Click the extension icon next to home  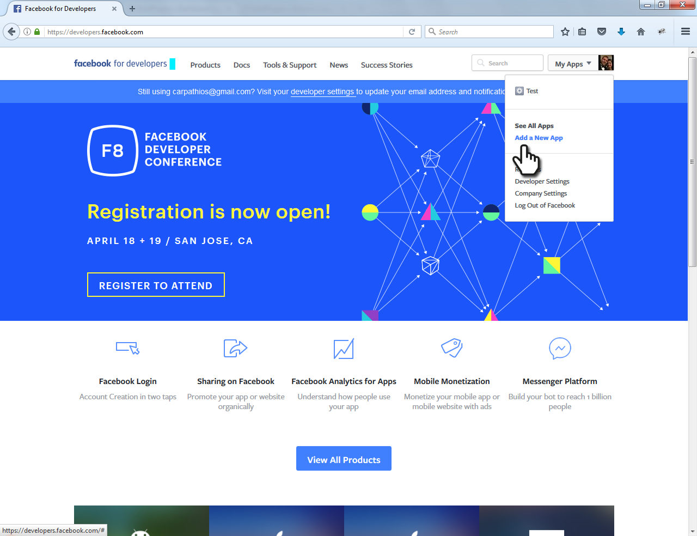point(662,32)
